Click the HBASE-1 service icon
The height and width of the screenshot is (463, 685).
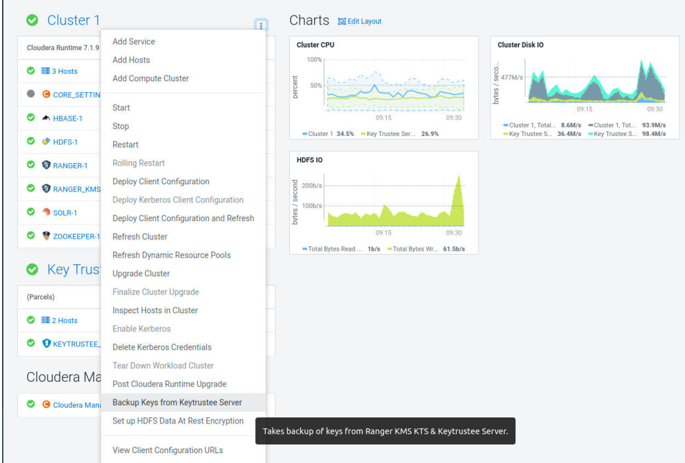(x=47, y=118)
